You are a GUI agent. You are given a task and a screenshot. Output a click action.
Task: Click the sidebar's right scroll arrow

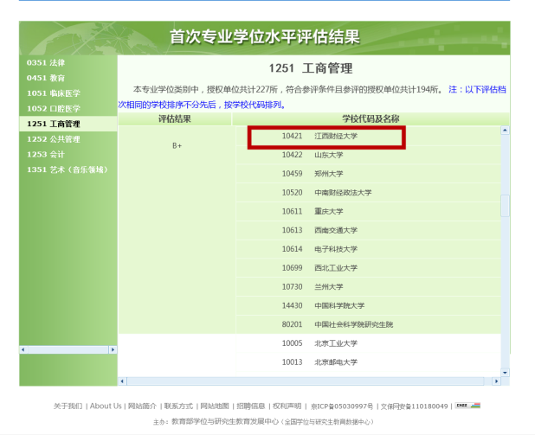[x=113, y=350]
